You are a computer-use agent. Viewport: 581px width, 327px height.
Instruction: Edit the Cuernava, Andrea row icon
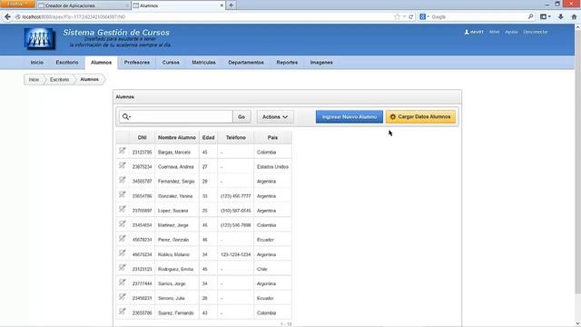click(123, 165)
